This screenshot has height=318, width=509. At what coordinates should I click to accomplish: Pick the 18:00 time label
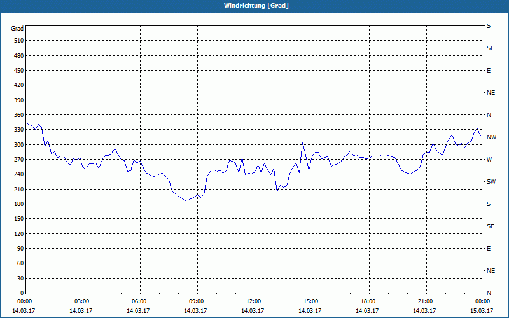(x=368, y=301)
